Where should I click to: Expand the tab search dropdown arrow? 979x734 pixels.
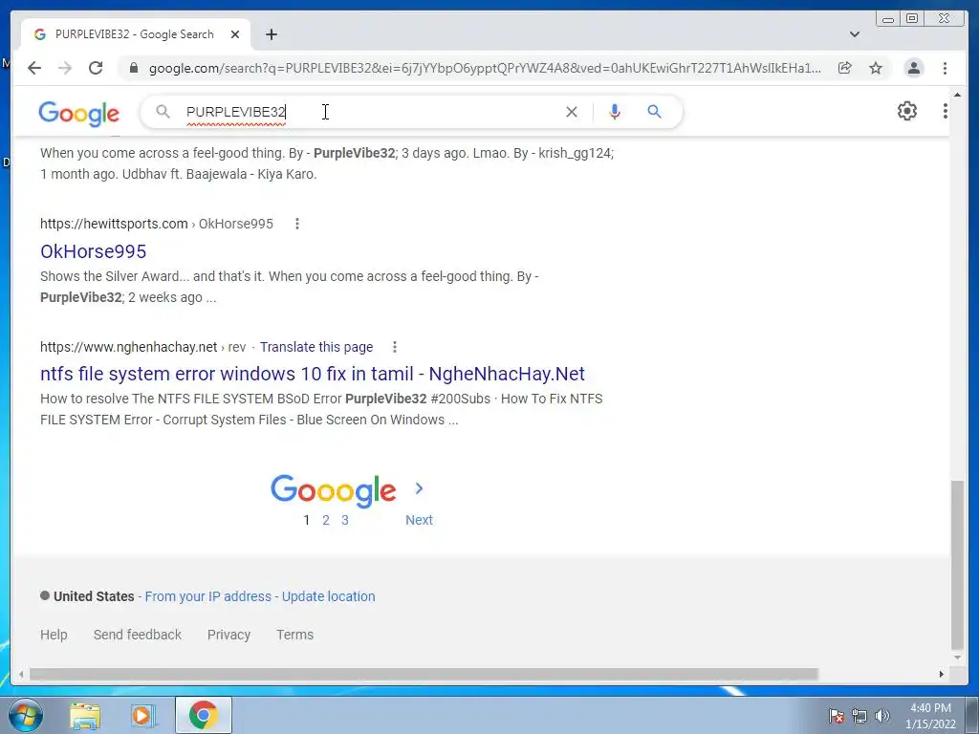click(855, 34)
